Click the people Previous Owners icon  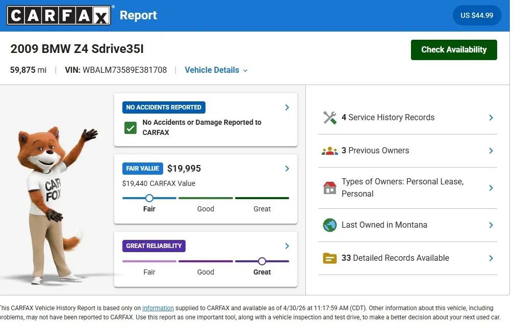coord(330,151)
